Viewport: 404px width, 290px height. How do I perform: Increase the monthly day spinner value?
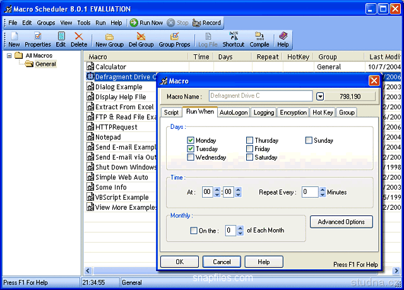[240, 227]
